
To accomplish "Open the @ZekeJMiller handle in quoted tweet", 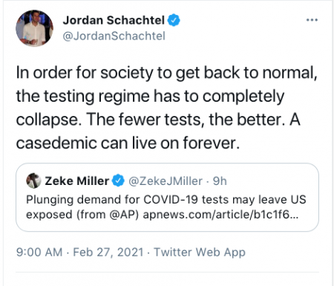I will [166, 181].
